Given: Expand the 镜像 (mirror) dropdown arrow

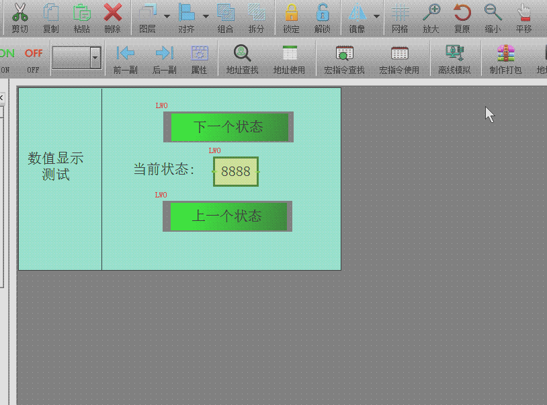Looking at the screenshot, I should (x=376, y=16).
